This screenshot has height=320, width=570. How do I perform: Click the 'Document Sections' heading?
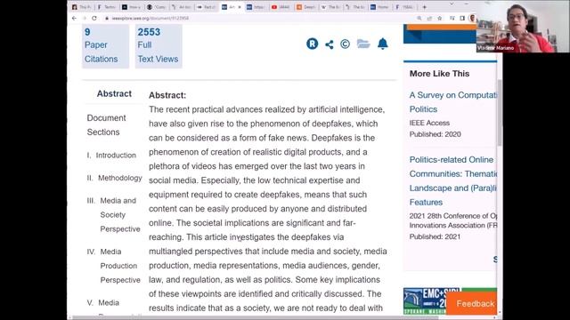(106, 125)
